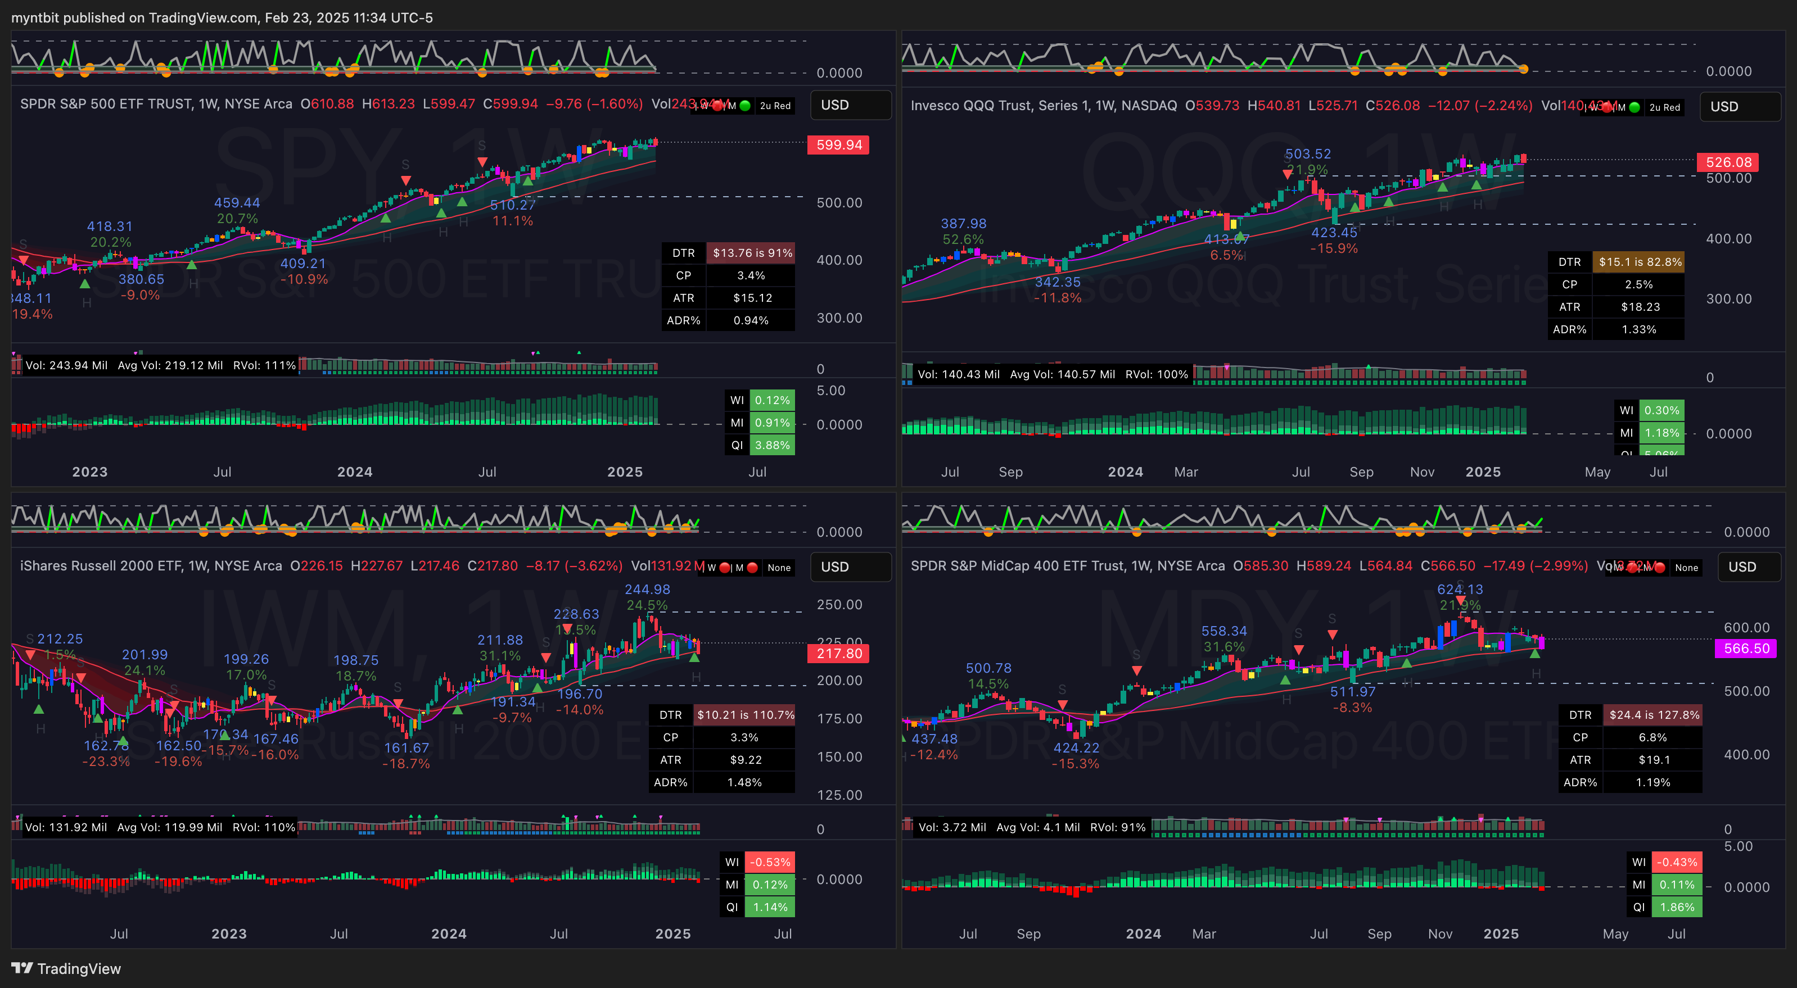Click the WI 0.30% cell on QQQ
This screenshot has height=988, width=1797.
pyautogui.click(x=1661, y=411)
